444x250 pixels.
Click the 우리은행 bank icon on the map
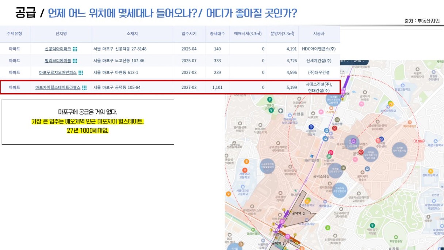337,120
